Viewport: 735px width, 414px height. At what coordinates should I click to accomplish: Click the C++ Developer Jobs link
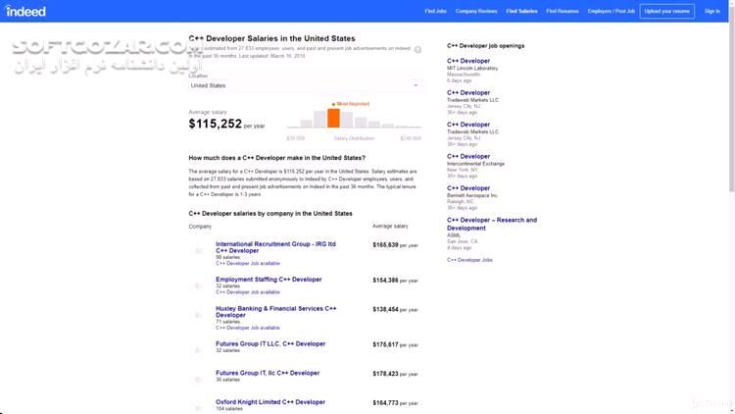(x=469, y=260)
